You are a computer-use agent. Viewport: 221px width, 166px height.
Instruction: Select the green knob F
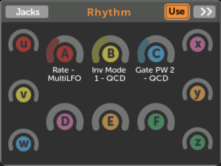click(156, 122)
